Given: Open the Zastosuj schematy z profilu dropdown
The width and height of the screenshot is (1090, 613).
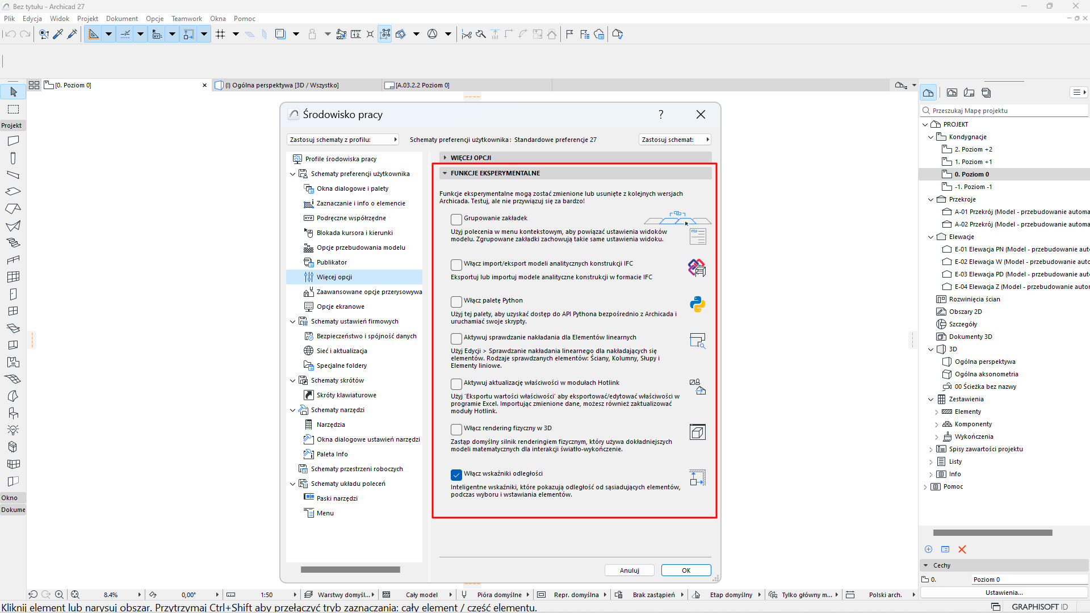Looking at the screenshot, I should pos(342,140).
